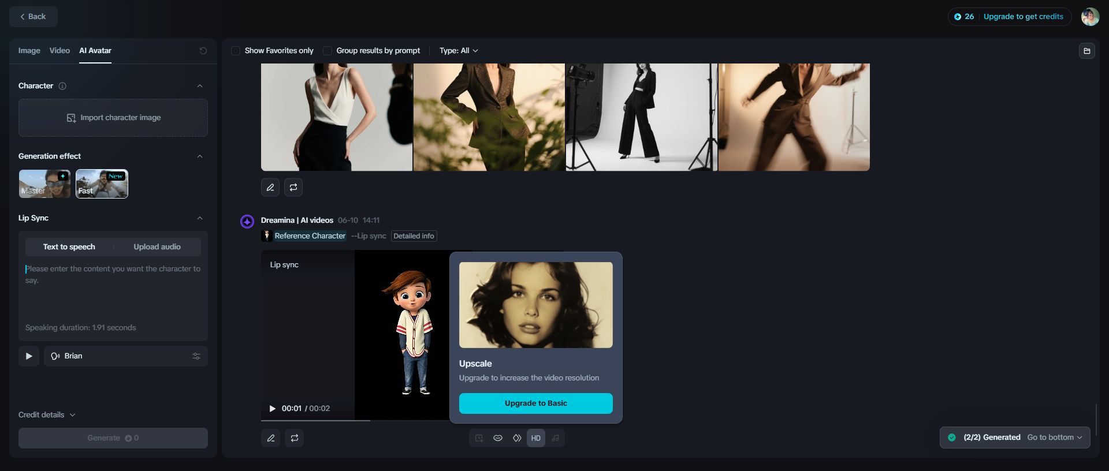Image resolution: width=1109 pixels, height=471 pixels.
Task: Click the Upscale preview portrait image
Action: pos(536,305)
